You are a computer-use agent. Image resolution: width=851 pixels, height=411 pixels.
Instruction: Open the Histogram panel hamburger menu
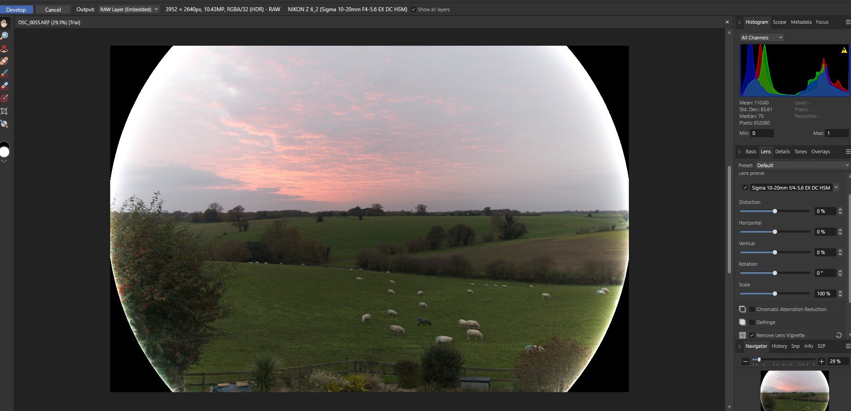(847, 22)
